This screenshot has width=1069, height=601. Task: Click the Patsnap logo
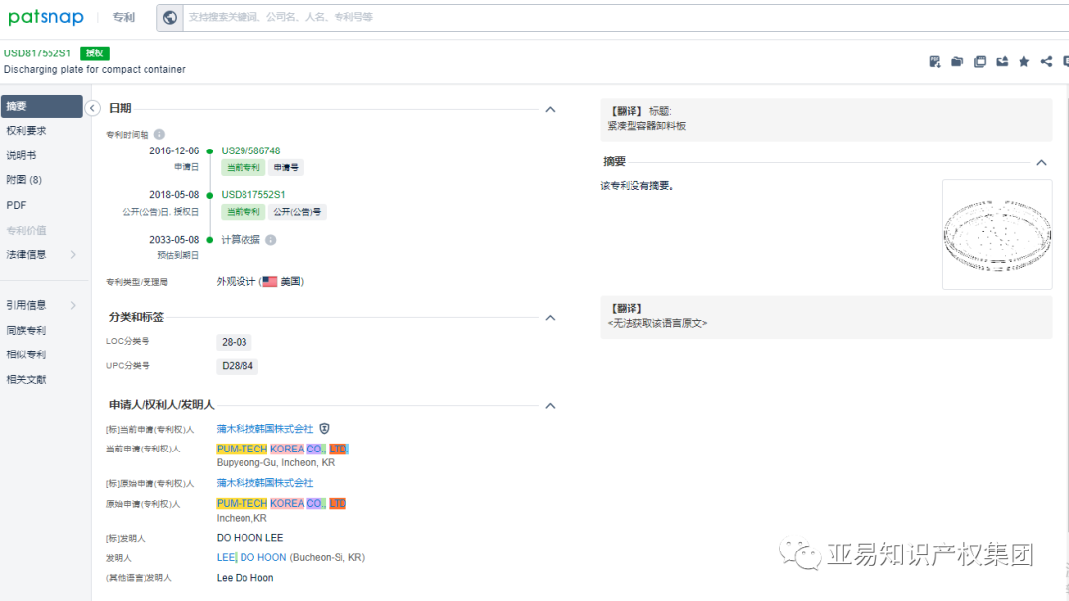point(47,17)
